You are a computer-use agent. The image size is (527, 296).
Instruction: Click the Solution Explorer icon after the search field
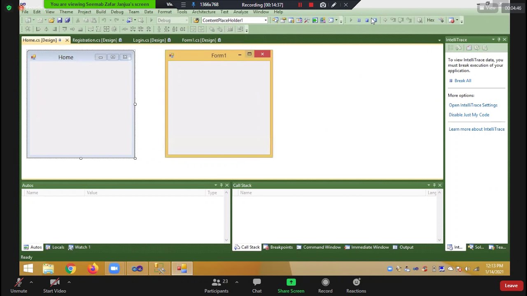pyautogui.click(x=275, y=20)
